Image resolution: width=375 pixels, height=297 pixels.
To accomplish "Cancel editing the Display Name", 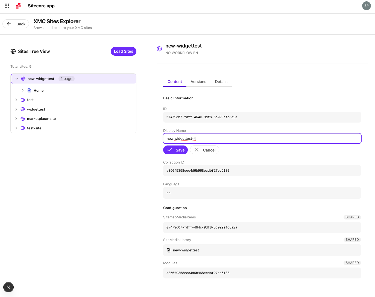I will coord(204,150).
